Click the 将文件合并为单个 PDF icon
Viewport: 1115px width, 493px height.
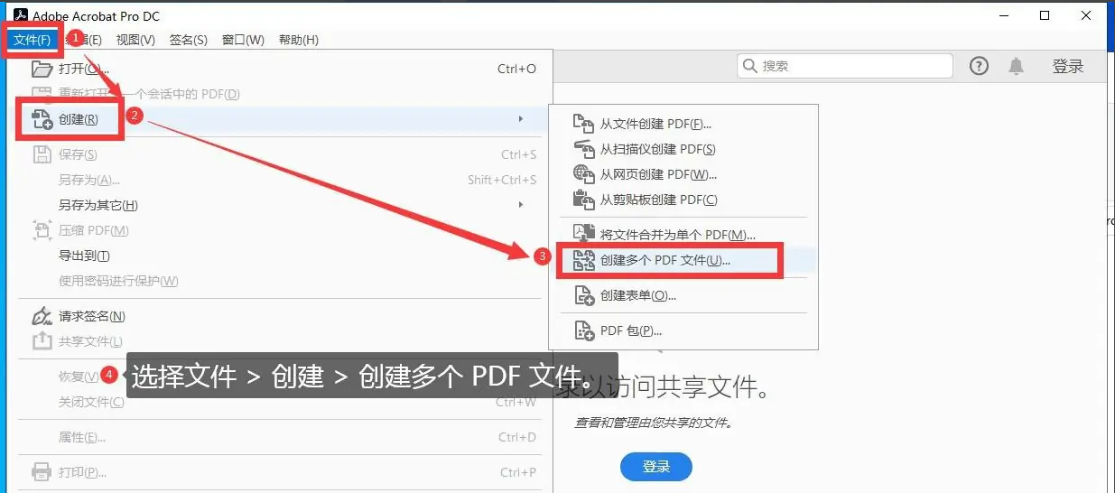point(584,234)
